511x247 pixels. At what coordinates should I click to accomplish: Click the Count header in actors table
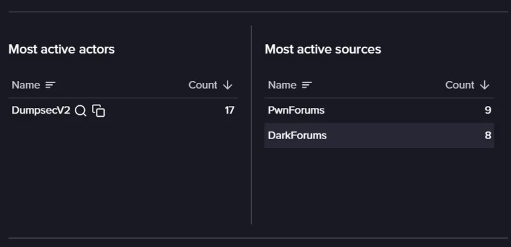coord(202,86)
